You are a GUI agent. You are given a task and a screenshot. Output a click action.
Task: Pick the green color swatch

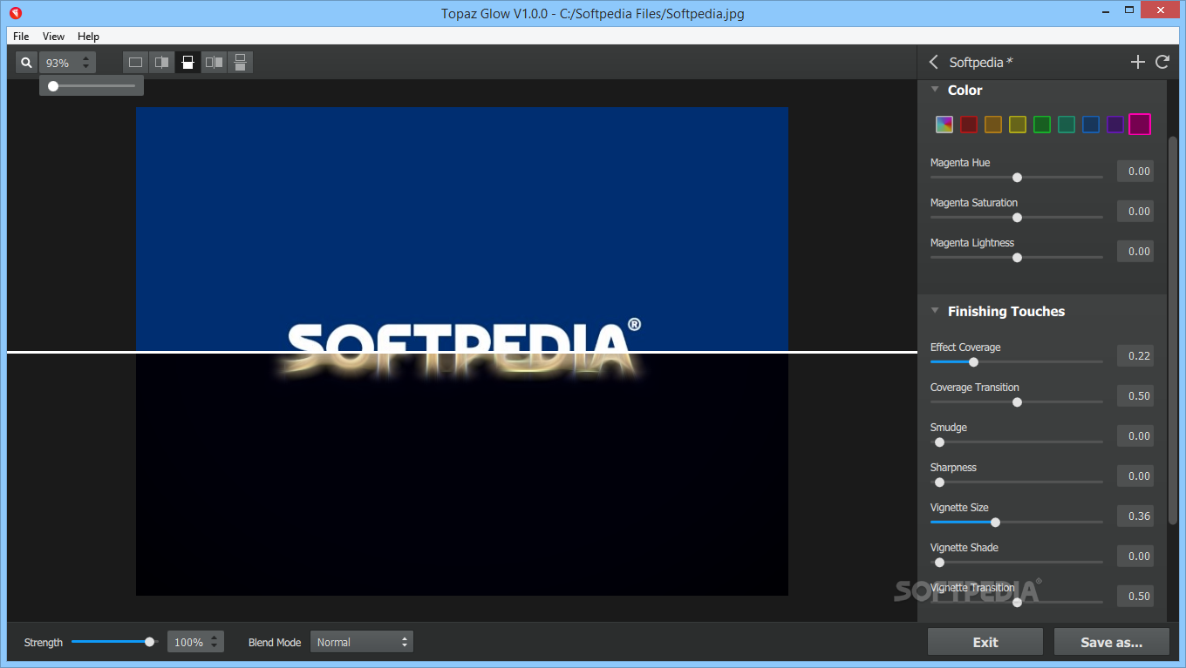(x=1042, y=125)
